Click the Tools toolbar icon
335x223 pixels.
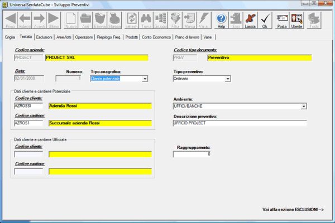tap(314, 21)
